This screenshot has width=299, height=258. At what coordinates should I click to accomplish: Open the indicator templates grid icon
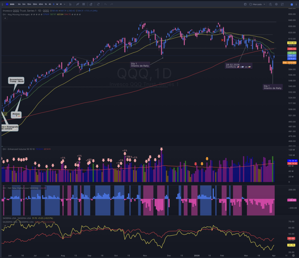point(84,4)
